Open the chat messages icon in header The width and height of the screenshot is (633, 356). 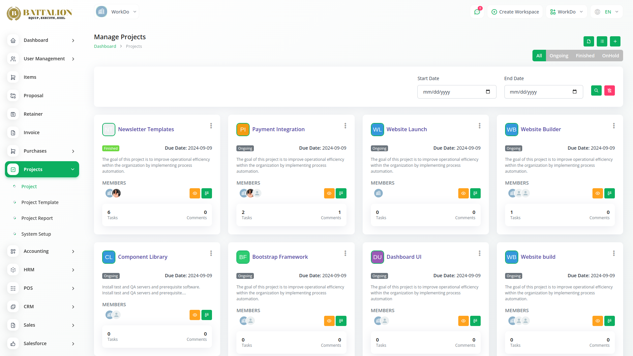477,12
